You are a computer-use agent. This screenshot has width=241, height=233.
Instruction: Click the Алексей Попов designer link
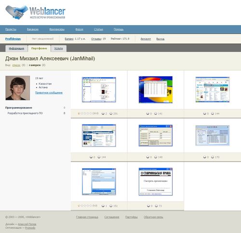click(27, 224)
